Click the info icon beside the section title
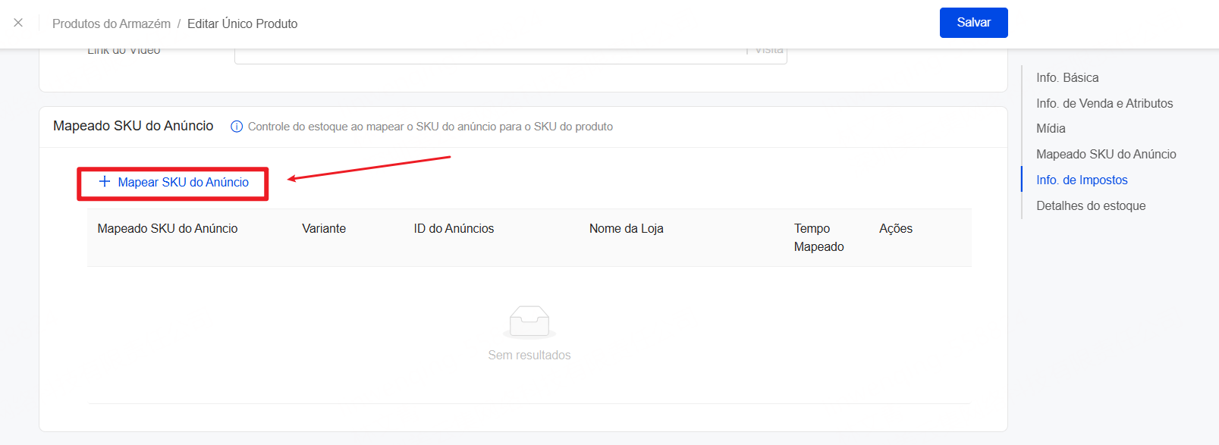This screenshot has height=445, width=1219. point(237,127)
